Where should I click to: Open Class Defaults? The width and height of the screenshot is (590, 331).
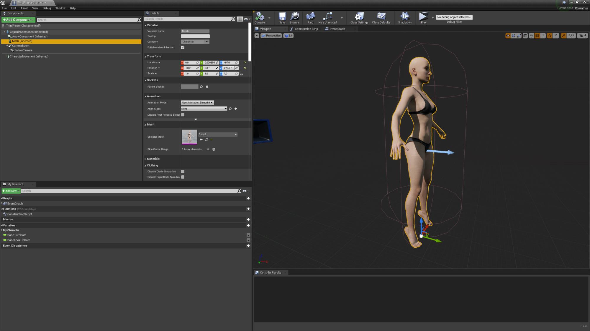coord(381,18)
